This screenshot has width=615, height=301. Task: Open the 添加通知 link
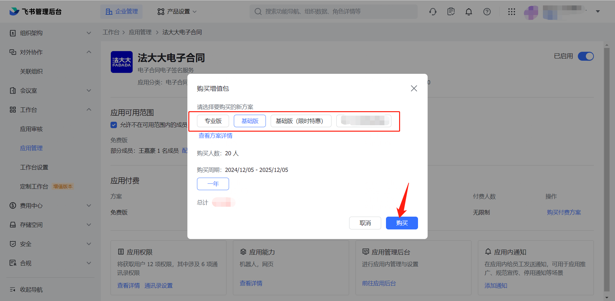pyautogui.click(x=496, y=286)
